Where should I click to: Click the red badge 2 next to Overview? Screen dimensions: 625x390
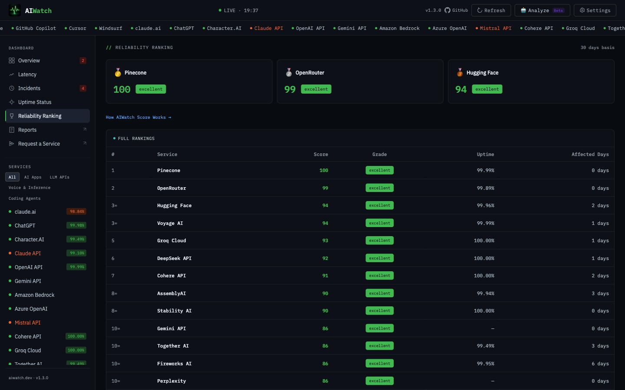[x=83, y=61]
